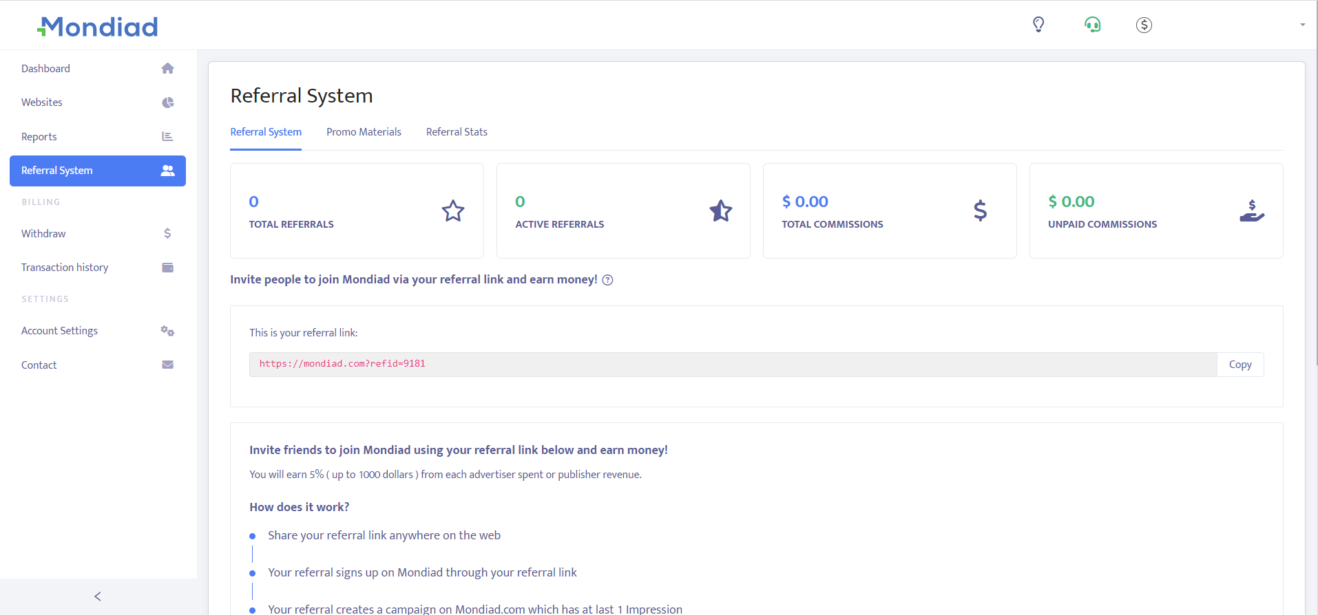The image size is (1318, 615).
Task: Open the Referral Stats tab
Action: (457, 132)
